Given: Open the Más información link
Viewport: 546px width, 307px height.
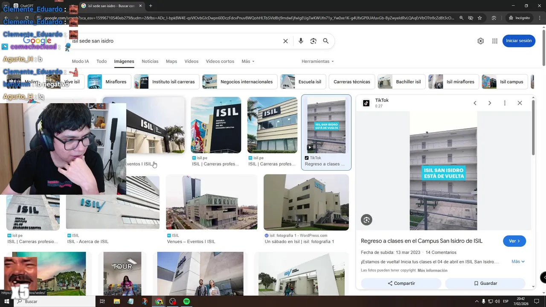Looking at the screenshot, I should pos(433,270).
